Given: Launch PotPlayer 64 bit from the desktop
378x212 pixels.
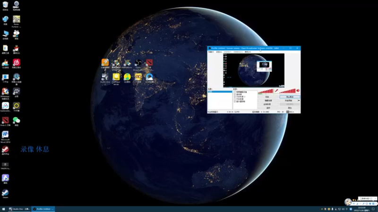Looking at the screenshot, I should 116,79.
